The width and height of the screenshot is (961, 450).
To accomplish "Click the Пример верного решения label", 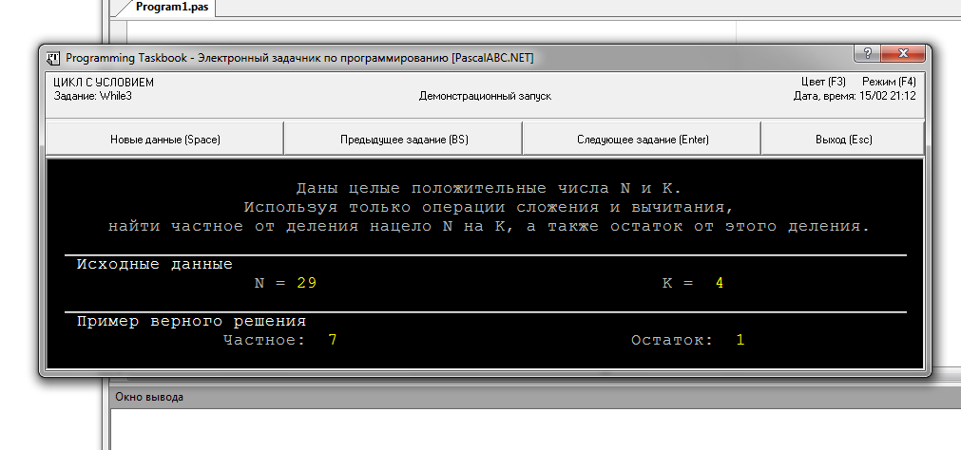I will click(x=191, y=322).
